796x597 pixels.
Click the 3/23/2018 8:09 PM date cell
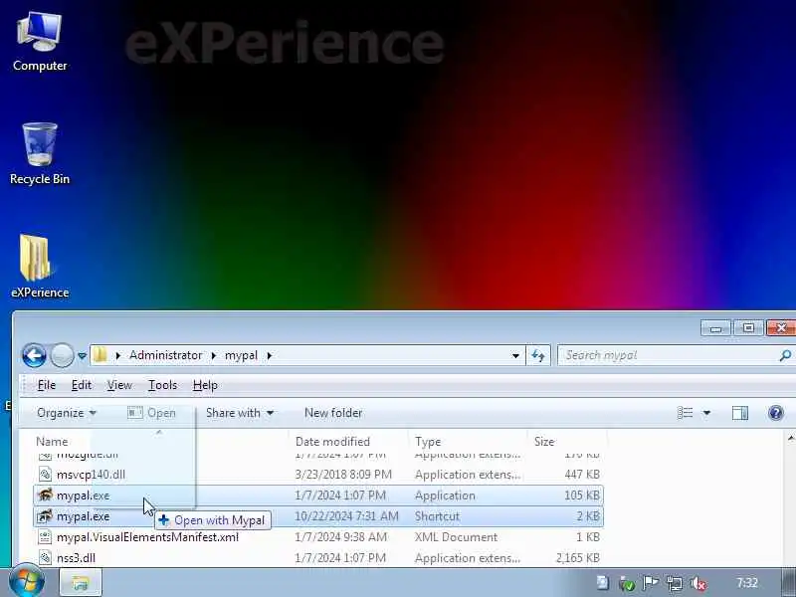[343, 475]
